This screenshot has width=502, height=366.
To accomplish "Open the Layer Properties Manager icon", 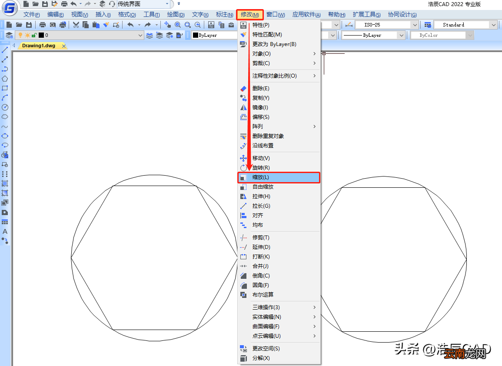I will tap(9, 35).
